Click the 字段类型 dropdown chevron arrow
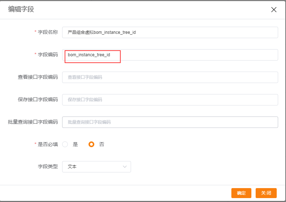The width and height of the screenshot is (286, 202). [x=125, y=167]
